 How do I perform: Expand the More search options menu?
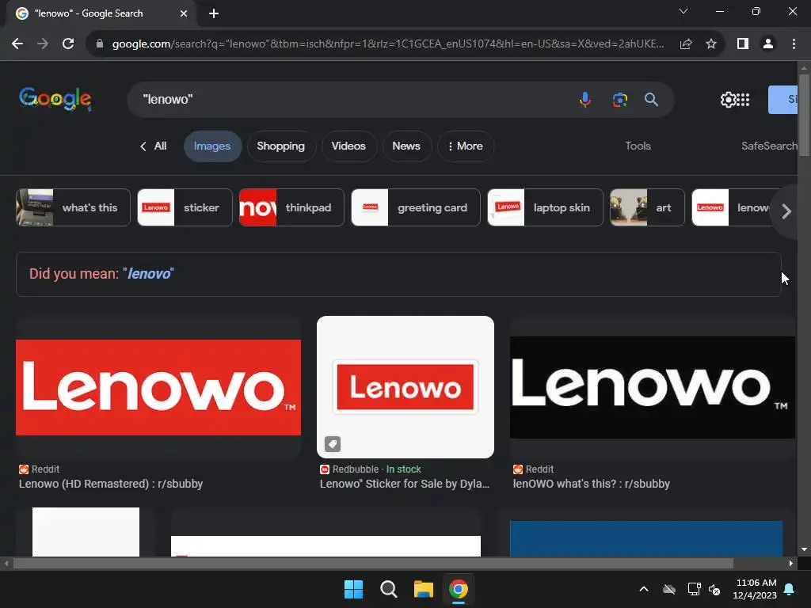465,146
